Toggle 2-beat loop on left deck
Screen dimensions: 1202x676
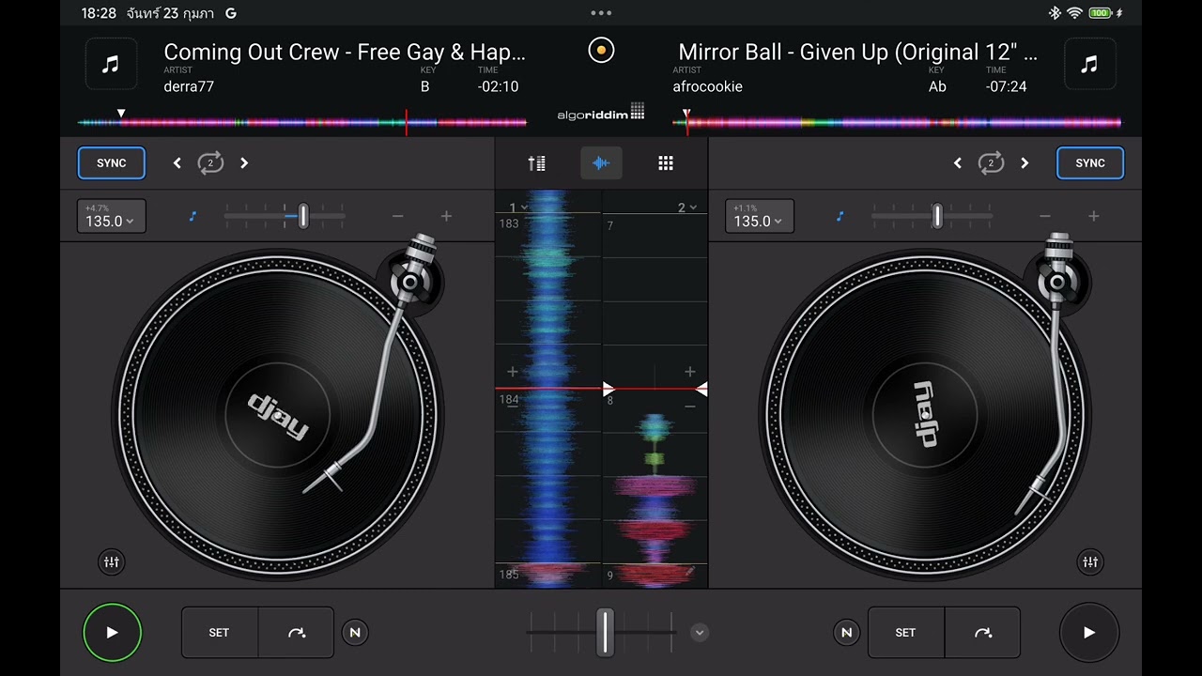[x=210, y=163]
